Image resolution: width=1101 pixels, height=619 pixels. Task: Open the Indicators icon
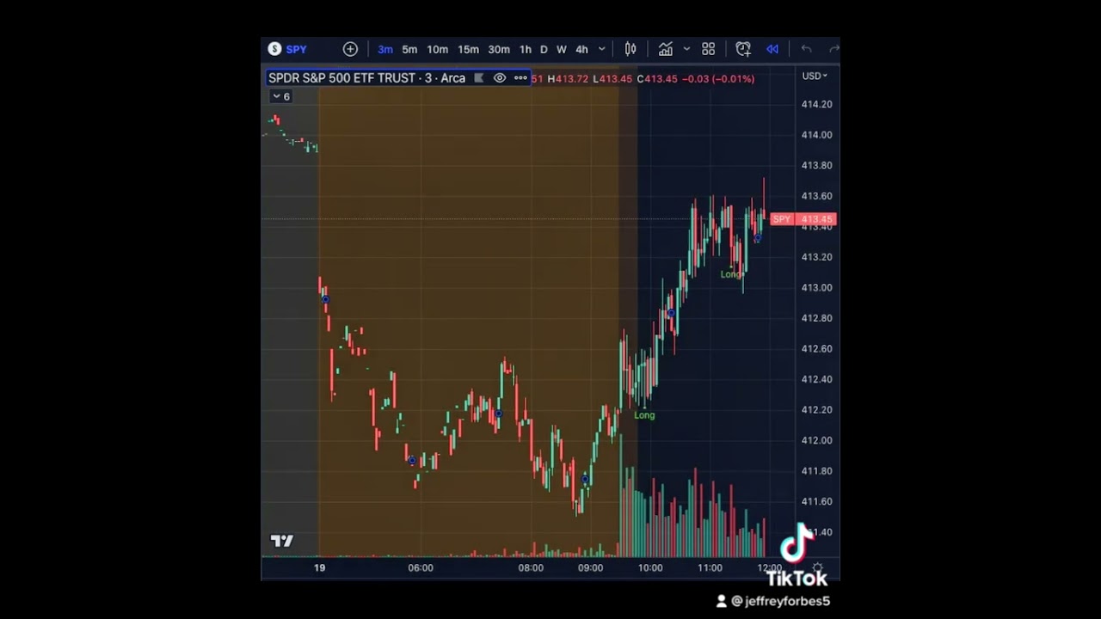[666, 49]
